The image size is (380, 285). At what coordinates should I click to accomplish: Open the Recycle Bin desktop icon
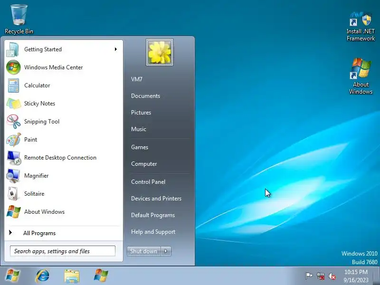(19, 19)
